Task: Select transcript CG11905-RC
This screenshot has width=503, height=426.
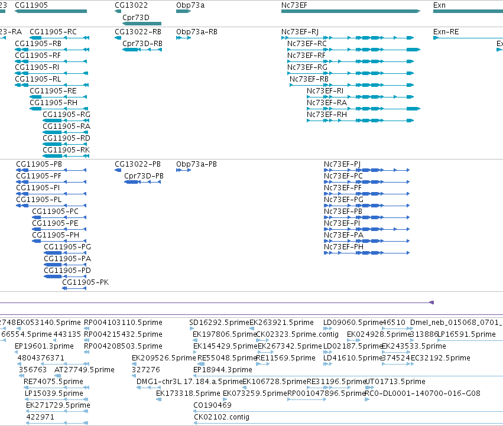Action: 53,32
